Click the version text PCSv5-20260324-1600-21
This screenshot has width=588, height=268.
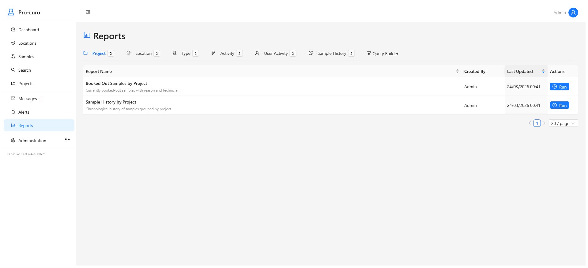click(27, 154)
